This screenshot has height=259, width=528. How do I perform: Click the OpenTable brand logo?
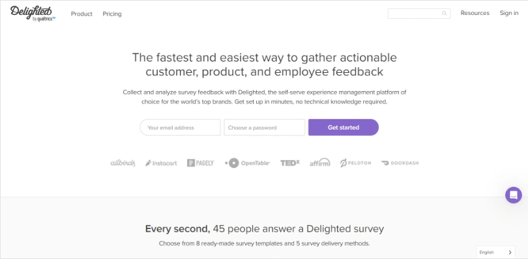pos(248,163)
